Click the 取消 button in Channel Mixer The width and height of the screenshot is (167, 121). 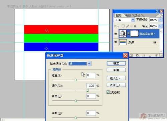pos(116,70)
